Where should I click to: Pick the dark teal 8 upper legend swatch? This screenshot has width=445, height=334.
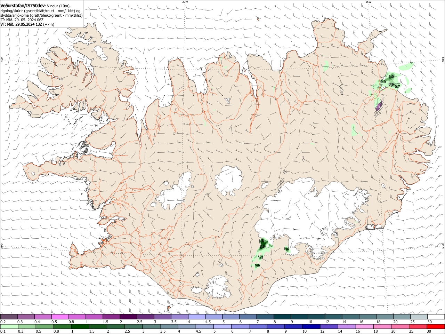click(282, 317)
